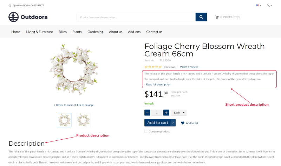Open the shopping cart icon

point(217,17)
